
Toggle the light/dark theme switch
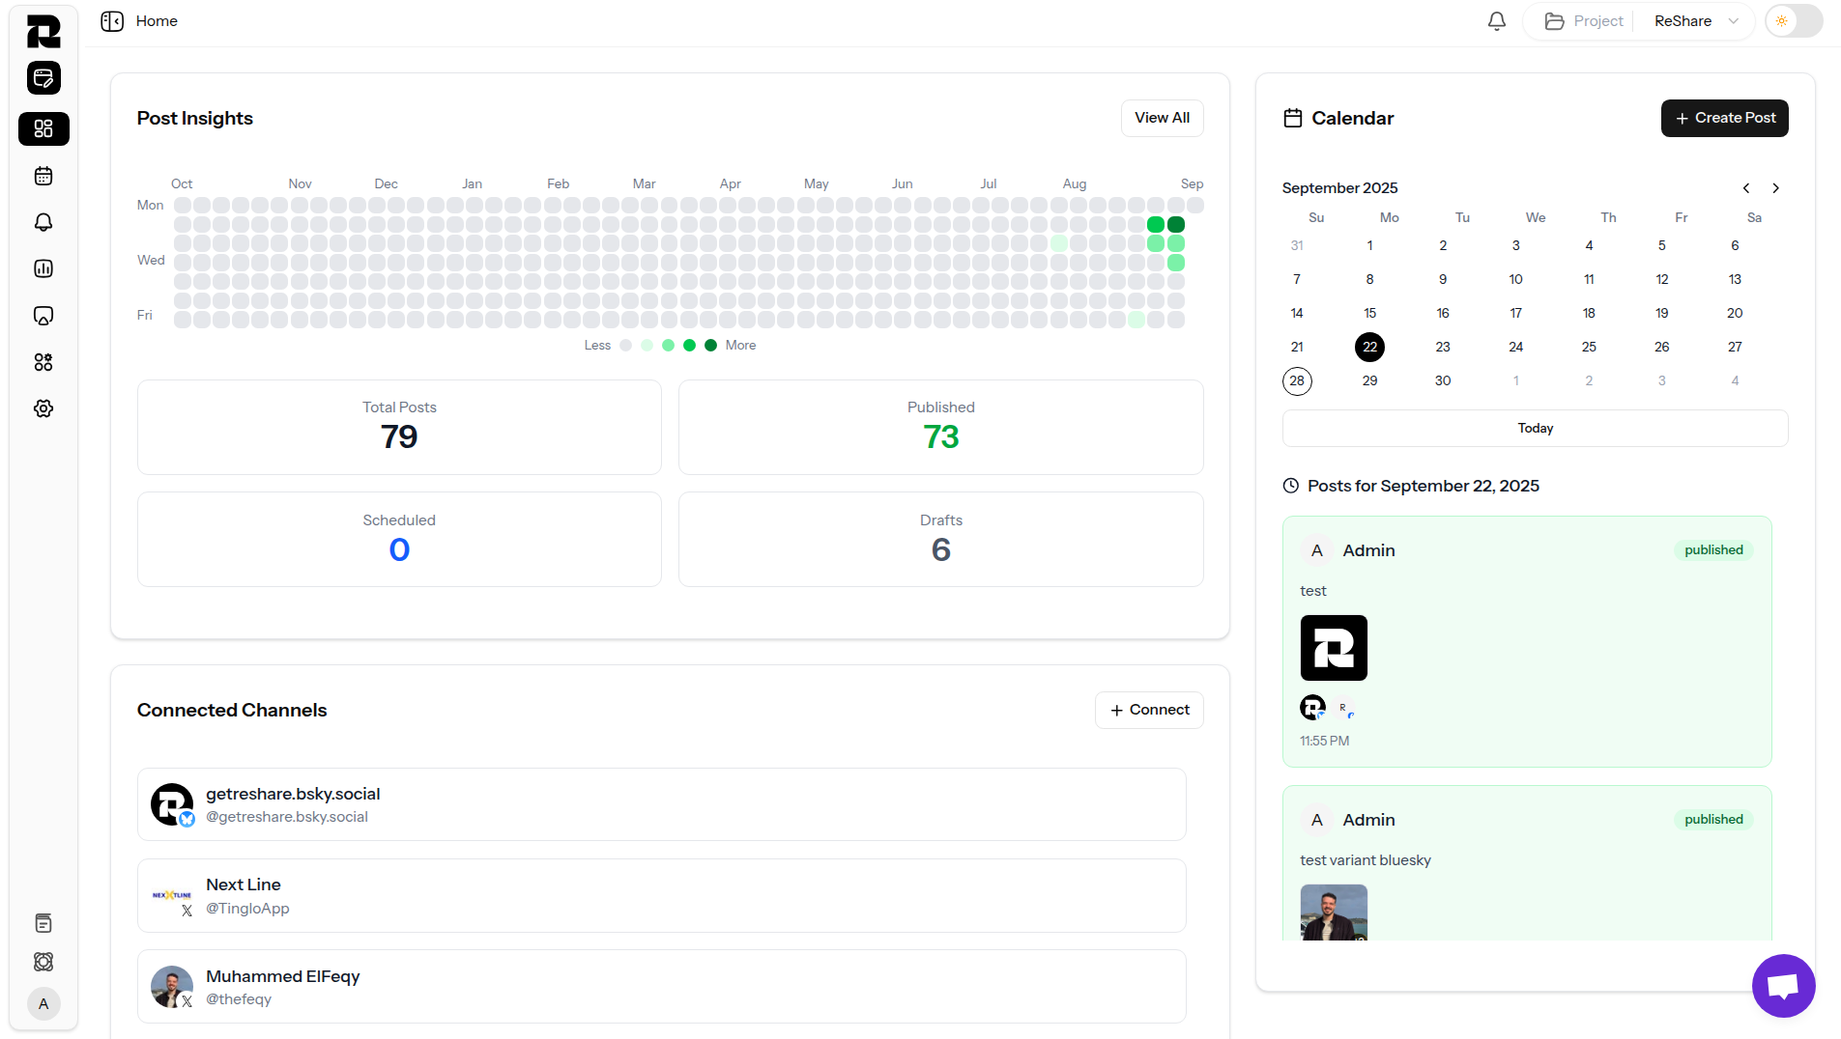1794,21
